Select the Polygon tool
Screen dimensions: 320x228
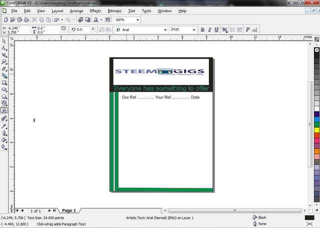coord(4,96)
